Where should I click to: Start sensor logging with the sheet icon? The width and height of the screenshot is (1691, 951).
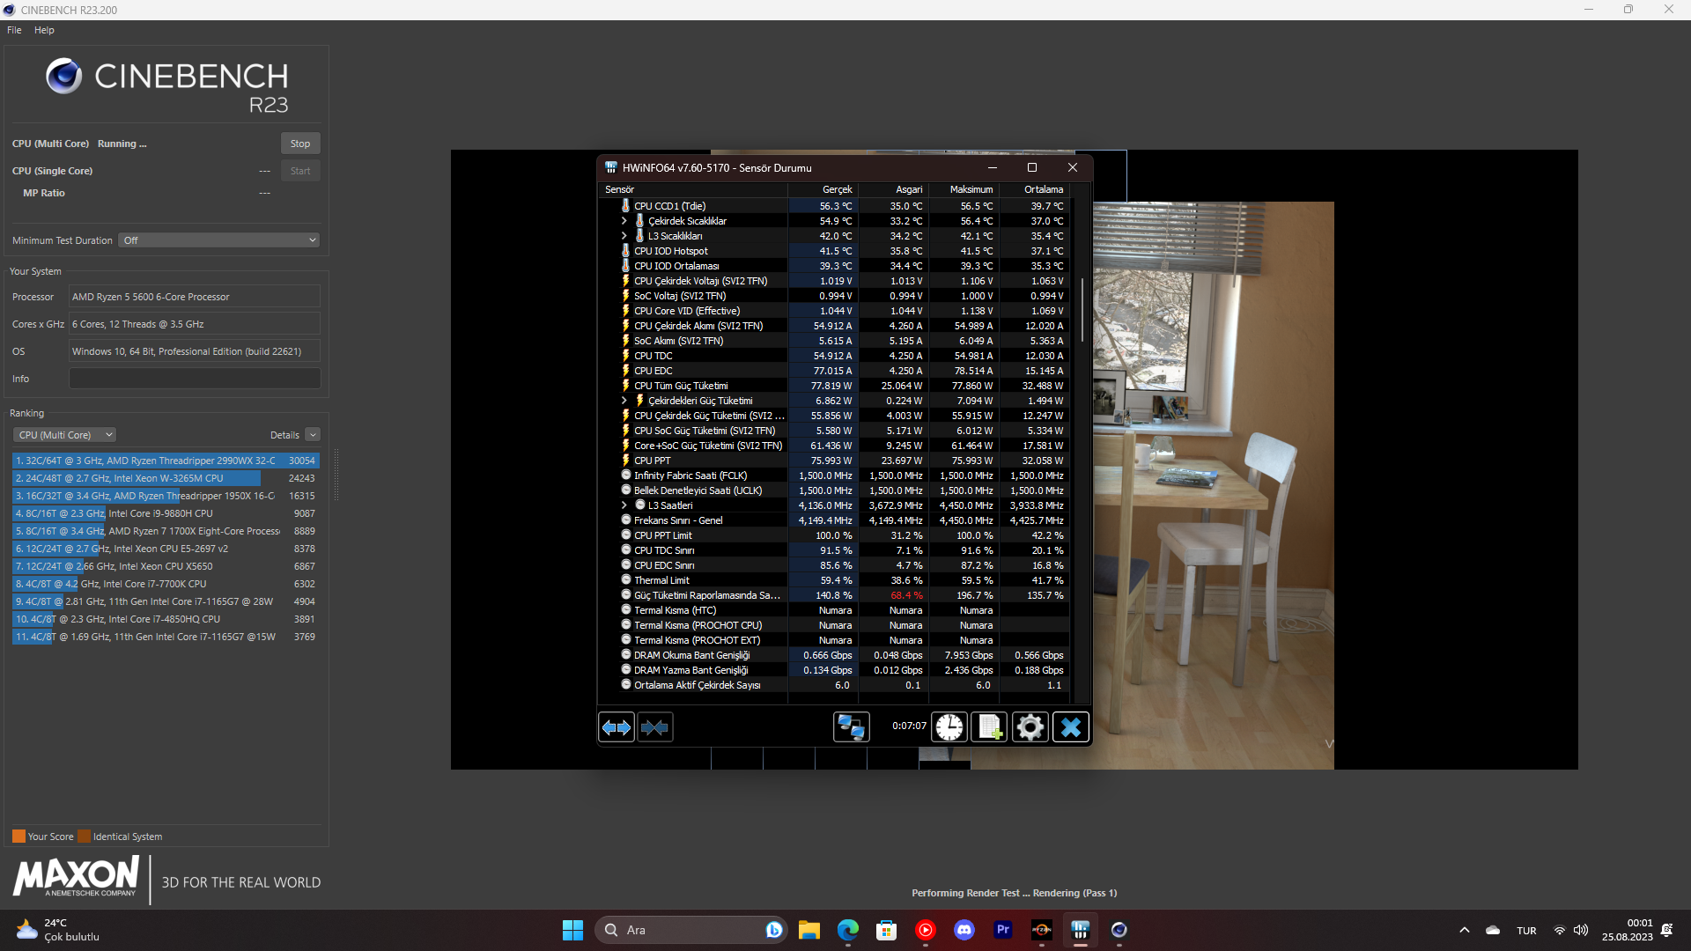click(989, 727)
